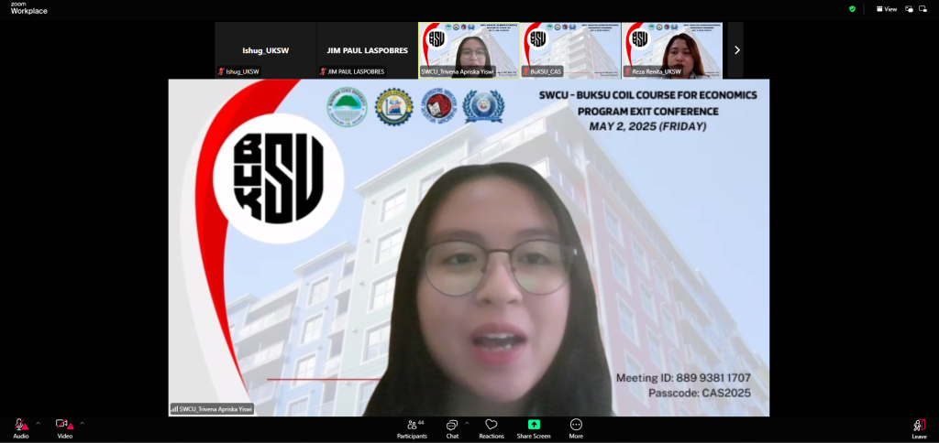Open the Chat panel
This screenshot has width=939, height=443.
(452, 427)
